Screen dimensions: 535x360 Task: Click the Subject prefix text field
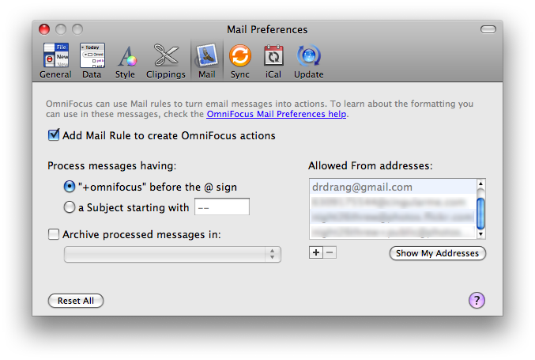click(x=222, y=207)
